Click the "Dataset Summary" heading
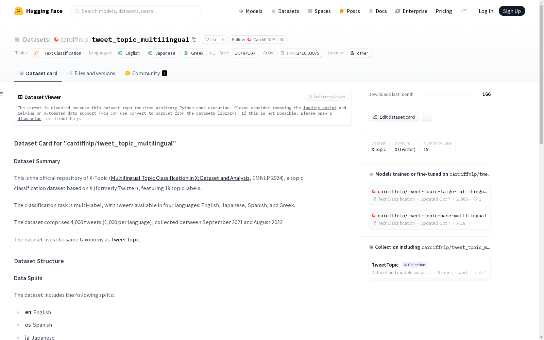Viewport: 544px width, 340px height. (x=37, y=161)
